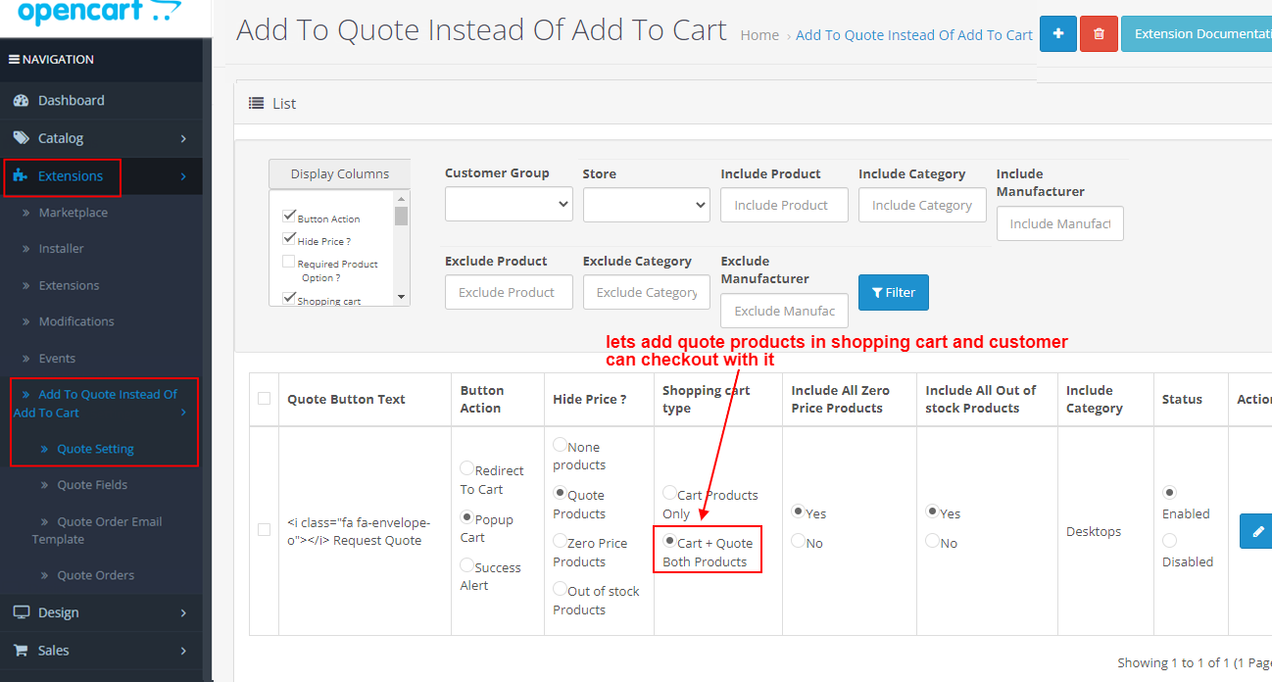Open the Store dropdown
The width and height of the screenshot is (1272, 682).
click(647, 205)
